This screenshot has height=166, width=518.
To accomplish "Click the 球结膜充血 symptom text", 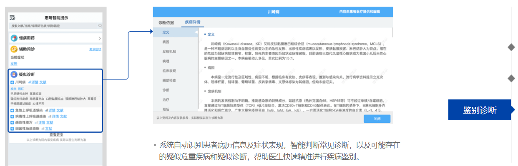I will [37, 99].
